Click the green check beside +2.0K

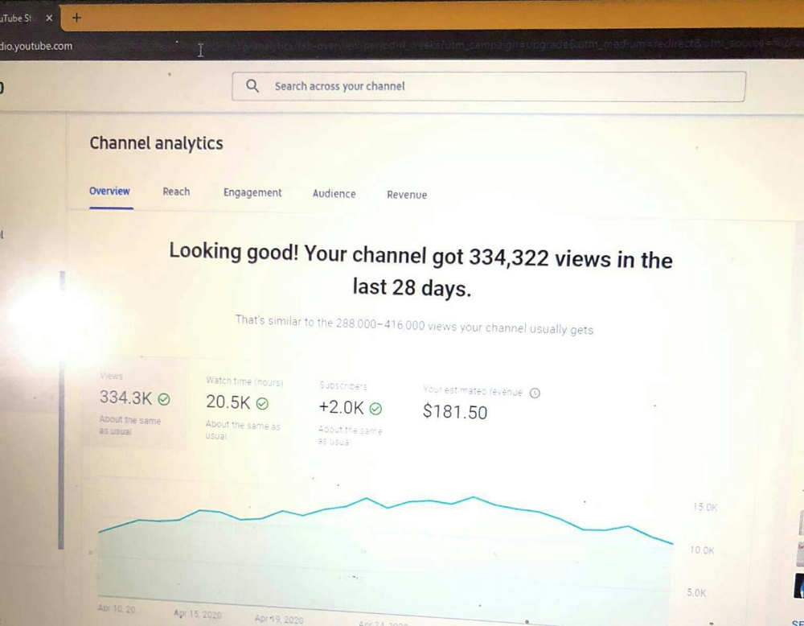(375, 409)
